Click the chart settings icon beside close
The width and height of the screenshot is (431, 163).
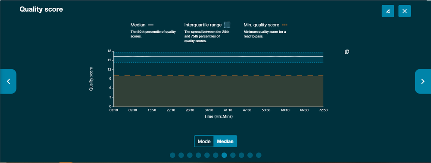(388, 11)
